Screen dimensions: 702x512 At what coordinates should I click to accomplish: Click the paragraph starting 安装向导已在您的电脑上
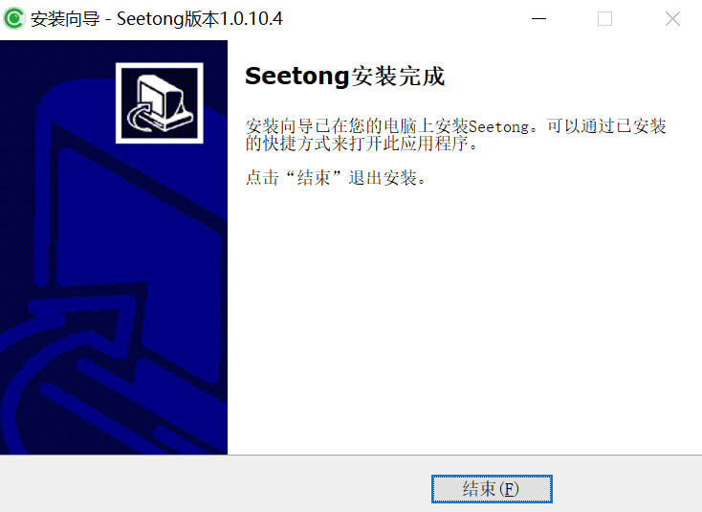tap(456, 135)
